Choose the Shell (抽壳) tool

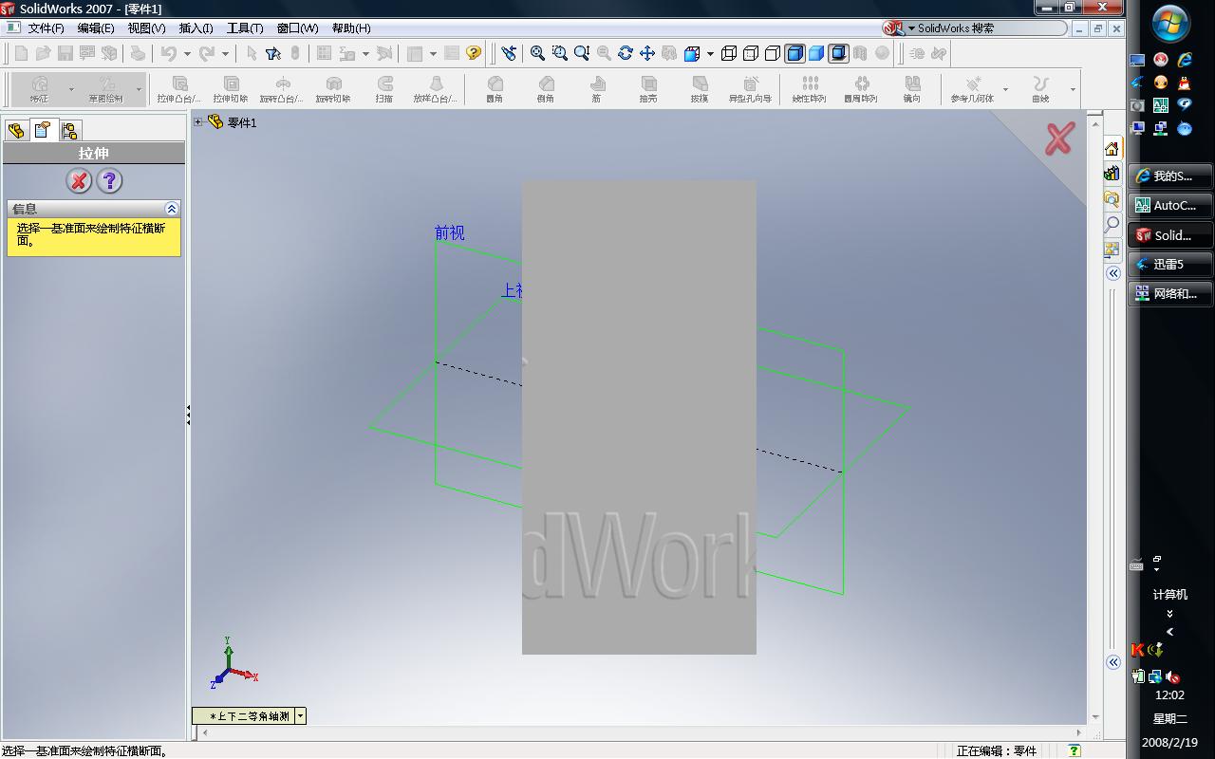648,89
